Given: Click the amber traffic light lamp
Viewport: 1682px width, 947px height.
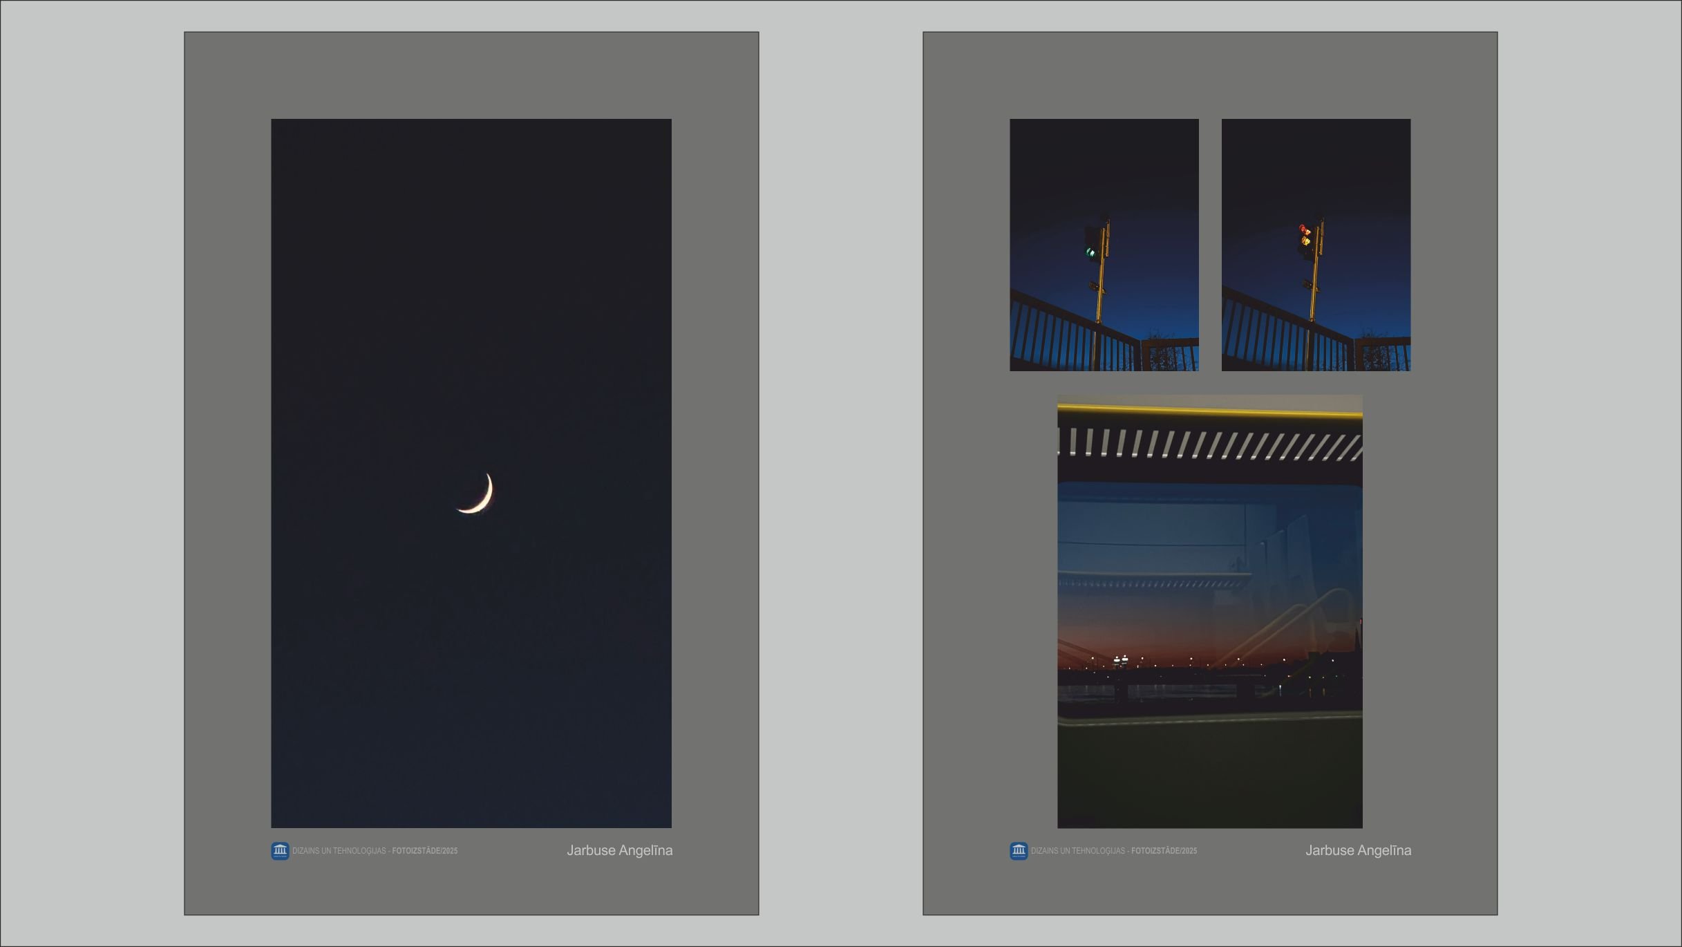Looking at the screenshot, I should [1305, 241].
